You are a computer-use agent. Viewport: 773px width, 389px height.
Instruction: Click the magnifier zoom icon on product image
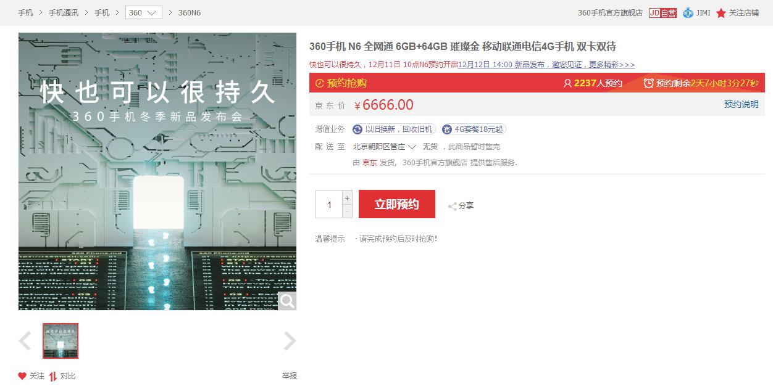click(x=287, y=301)
